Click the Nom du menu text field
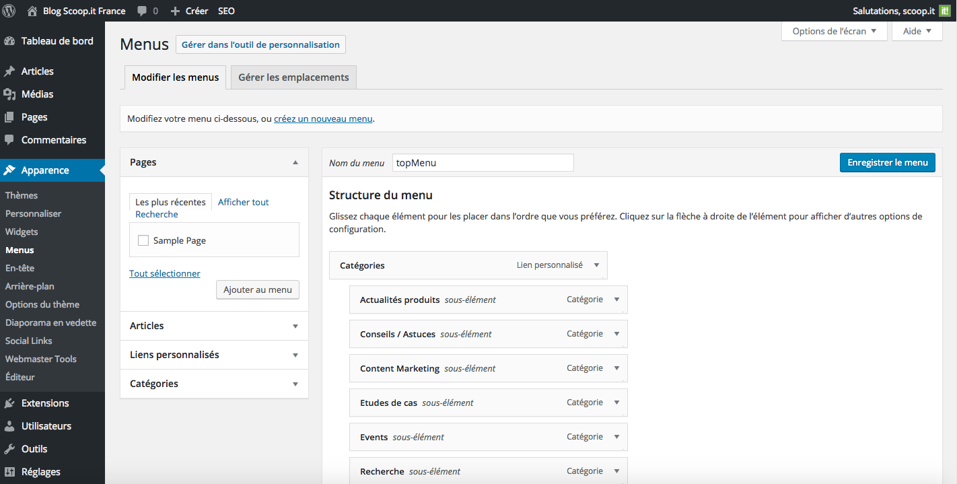The image size is (957, 484). coord(483,163)
